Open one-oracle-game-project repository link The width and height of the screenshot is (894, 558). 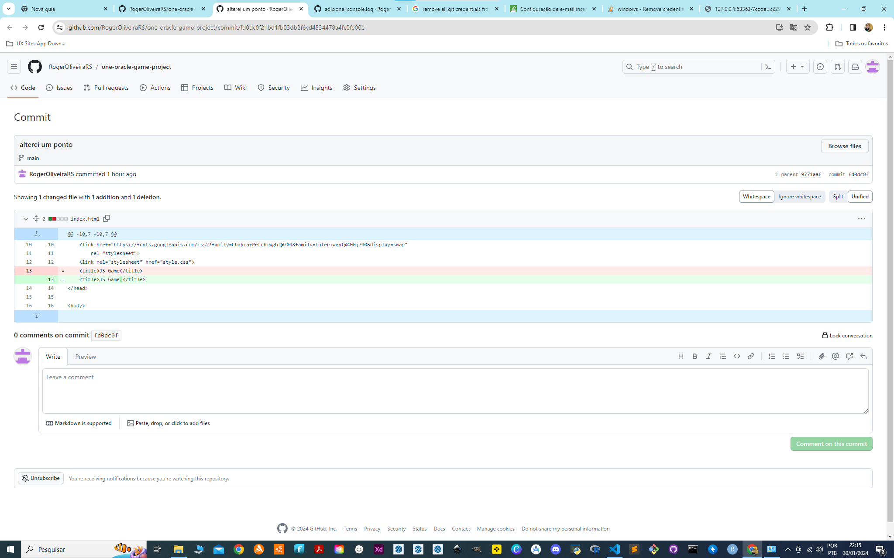pyautogui.click(x=136, y=67)
